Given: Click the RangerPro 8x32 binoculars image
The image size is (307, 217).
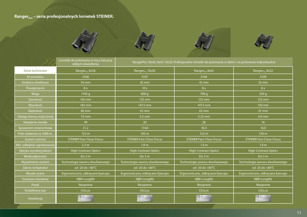Looking at the screenshot, I should (263, 41).
